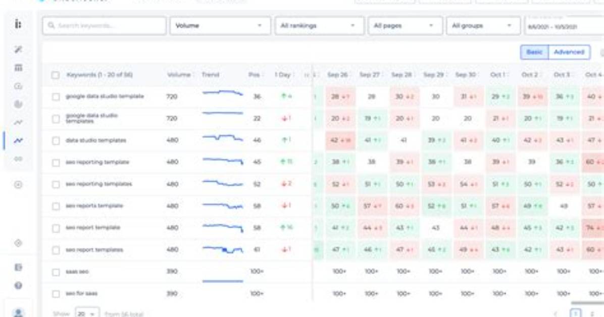Viewport: 604px width, 317px height.
Task: Open the Show 20 rows dropdown
Action: point(87,314)
